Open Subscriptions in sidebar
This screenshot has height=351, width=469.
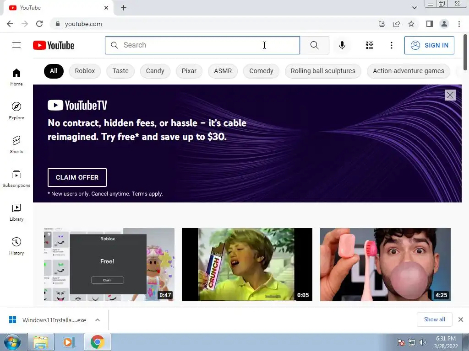point(16,179)
